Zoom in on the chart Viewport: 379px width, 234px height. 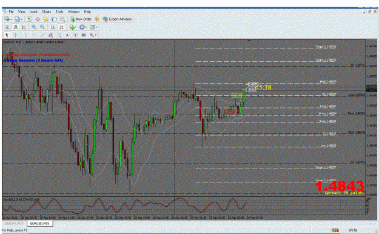(x=34, y=27)
